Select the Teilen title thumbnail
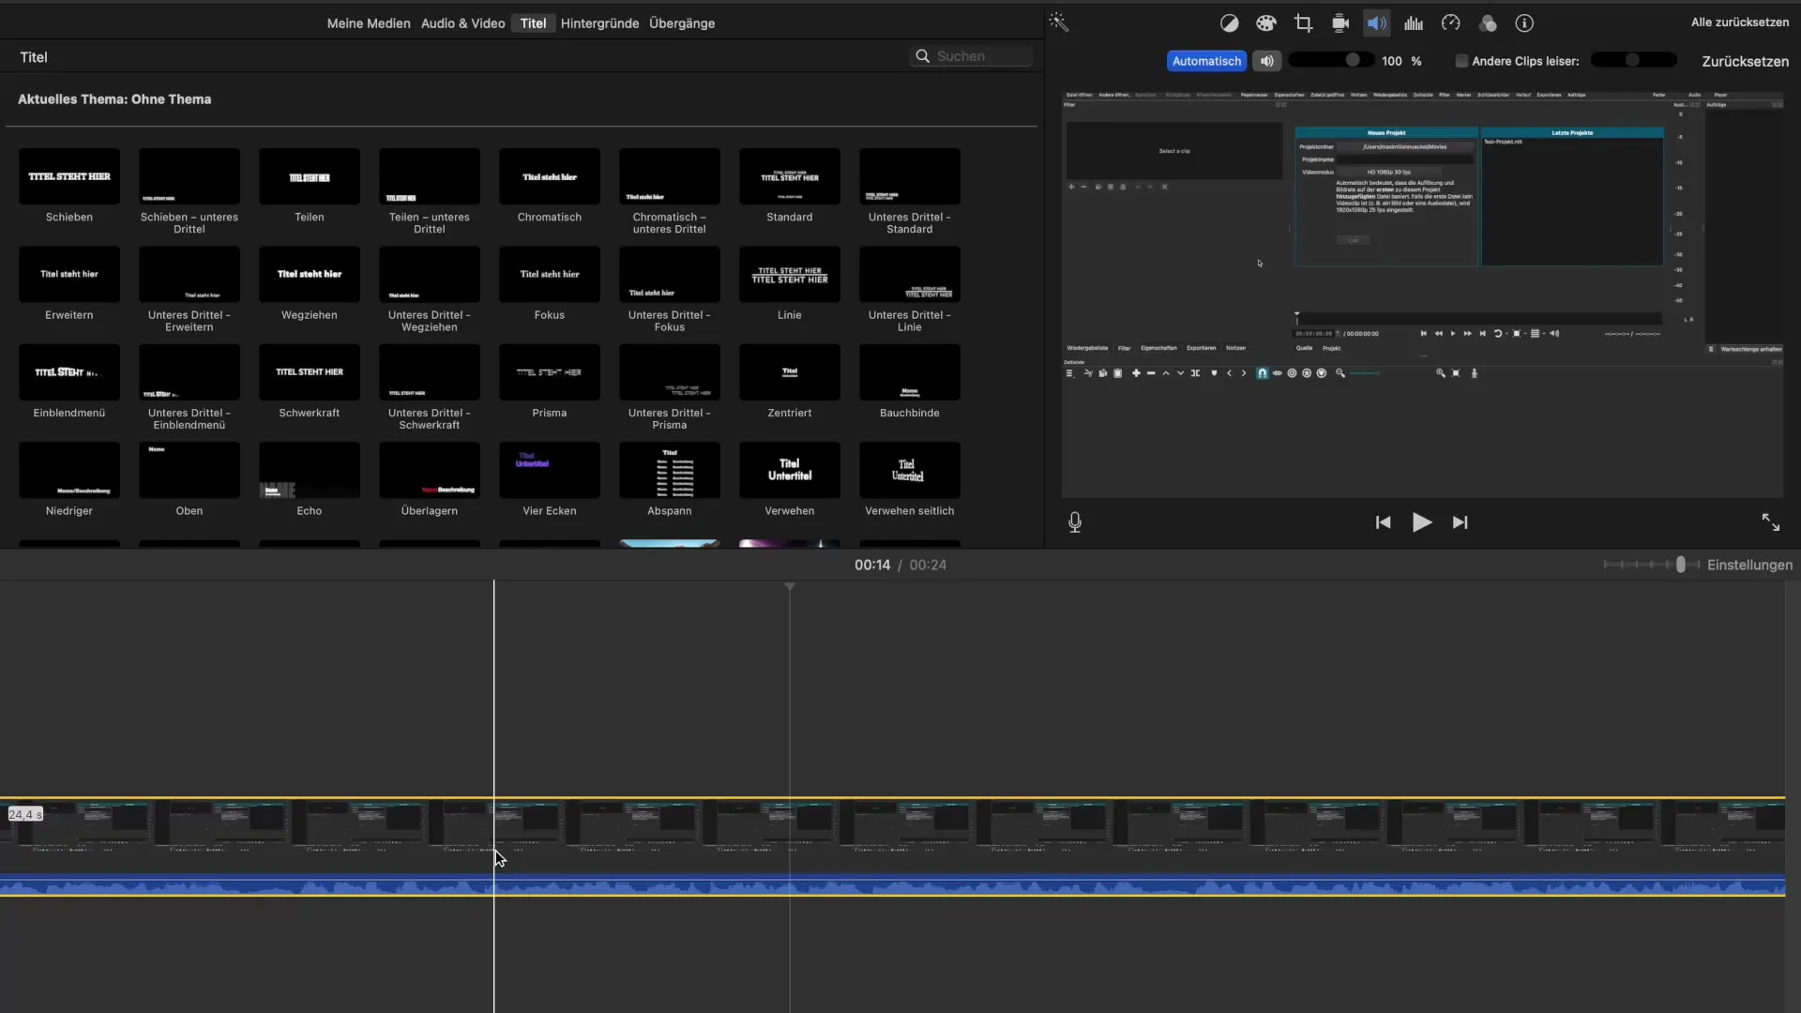The height and width of the screenshot is (1013, 1801). tap(310, 176)
